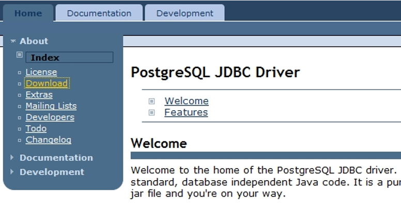Image resolution: width=401 pixels, height=206 pixels.
Task: Open the License link
Action: [x=41, y=72]
